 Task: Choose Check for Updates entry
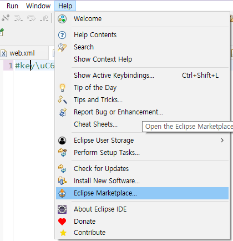(142, 169)
